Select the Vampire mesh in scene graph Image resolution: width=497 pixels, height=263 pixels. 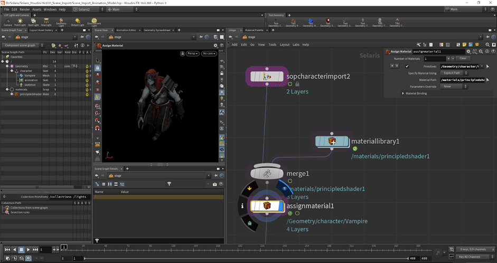click(29, 76)
